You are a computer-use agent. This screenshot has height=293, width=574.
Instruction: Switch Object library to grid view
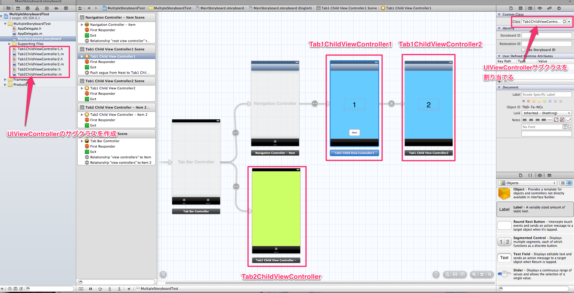(x=563, y=183)
